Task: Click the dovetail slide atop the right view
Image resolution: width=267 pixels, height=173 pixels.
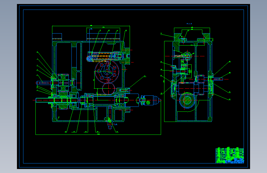Action: (192, 37)
